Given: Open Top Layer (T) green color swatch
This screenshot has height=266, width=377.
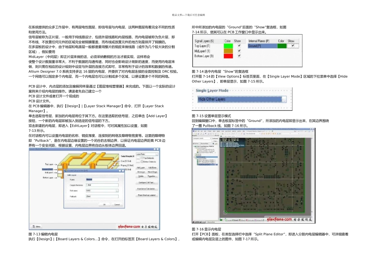Looking at the screenshot, I should pyautogui.click(x=228, y=46).
